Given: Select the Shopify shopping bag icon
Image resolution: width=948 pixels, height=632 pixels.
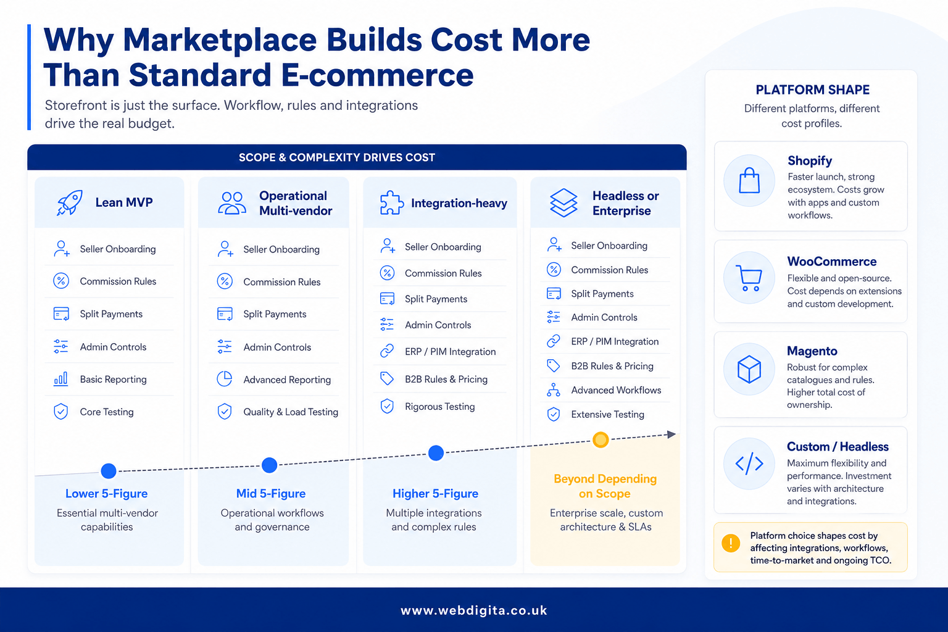Looking at the screenshot, I should point(749,181).
